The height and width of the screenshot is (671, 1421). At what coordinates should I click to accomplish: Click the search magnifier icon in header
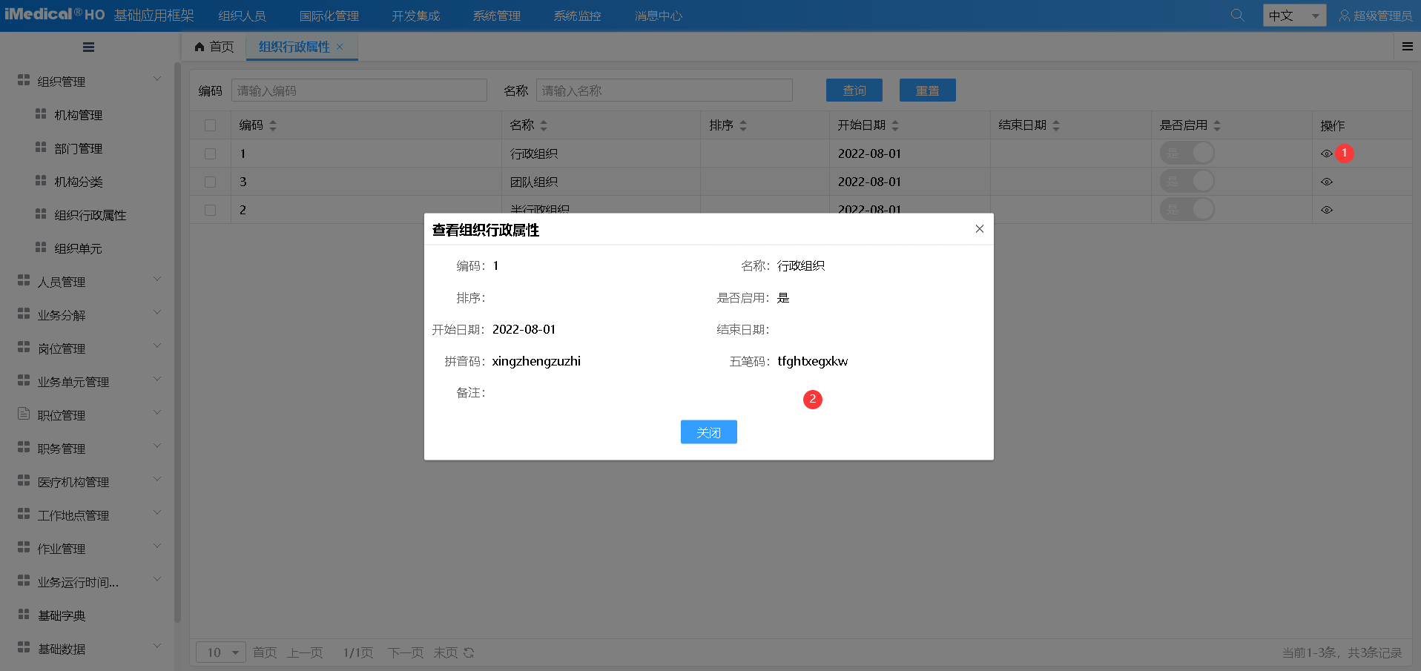(x=1236, y=15)
